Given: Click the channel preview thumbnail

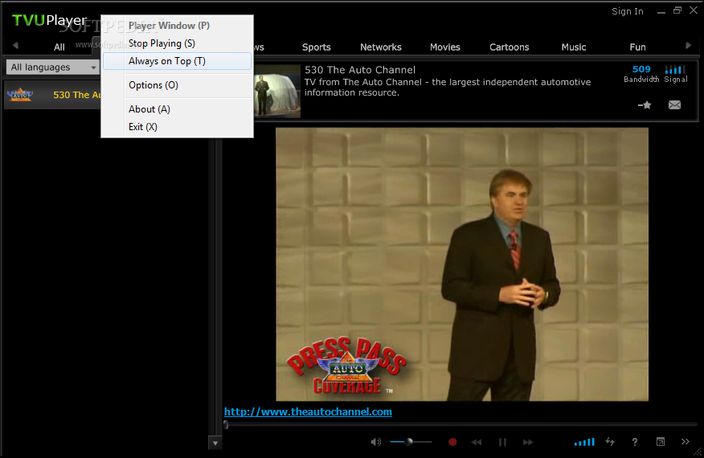Looking at the screenshot, I should 277,91.
